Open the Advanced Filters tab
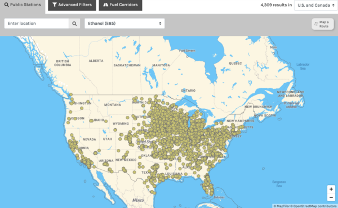This screenshot has width=338, height=208. [72, 4]
